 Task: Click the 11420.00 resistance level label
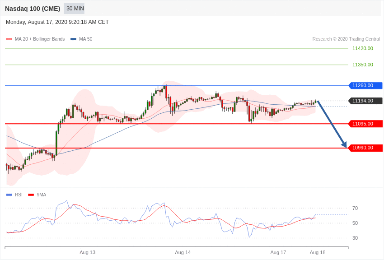(362, 48)
